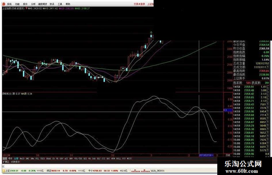The width and height of the screenshot is (272, 175).
Task: Click the small arrow icon before MA5
Action: pyautogui.click(x=26, y=8)
